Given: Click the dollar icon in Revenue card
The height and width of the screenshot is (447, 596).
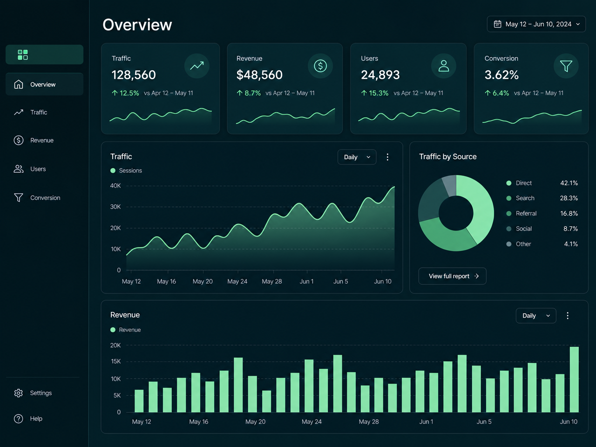Looking at the screenshot, I should [320, 66].
